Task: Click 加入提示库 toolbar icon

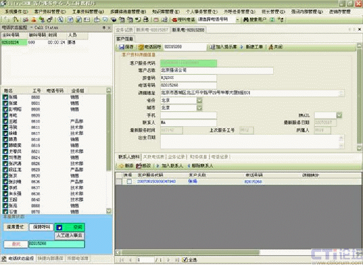Action: pos(211,47)
